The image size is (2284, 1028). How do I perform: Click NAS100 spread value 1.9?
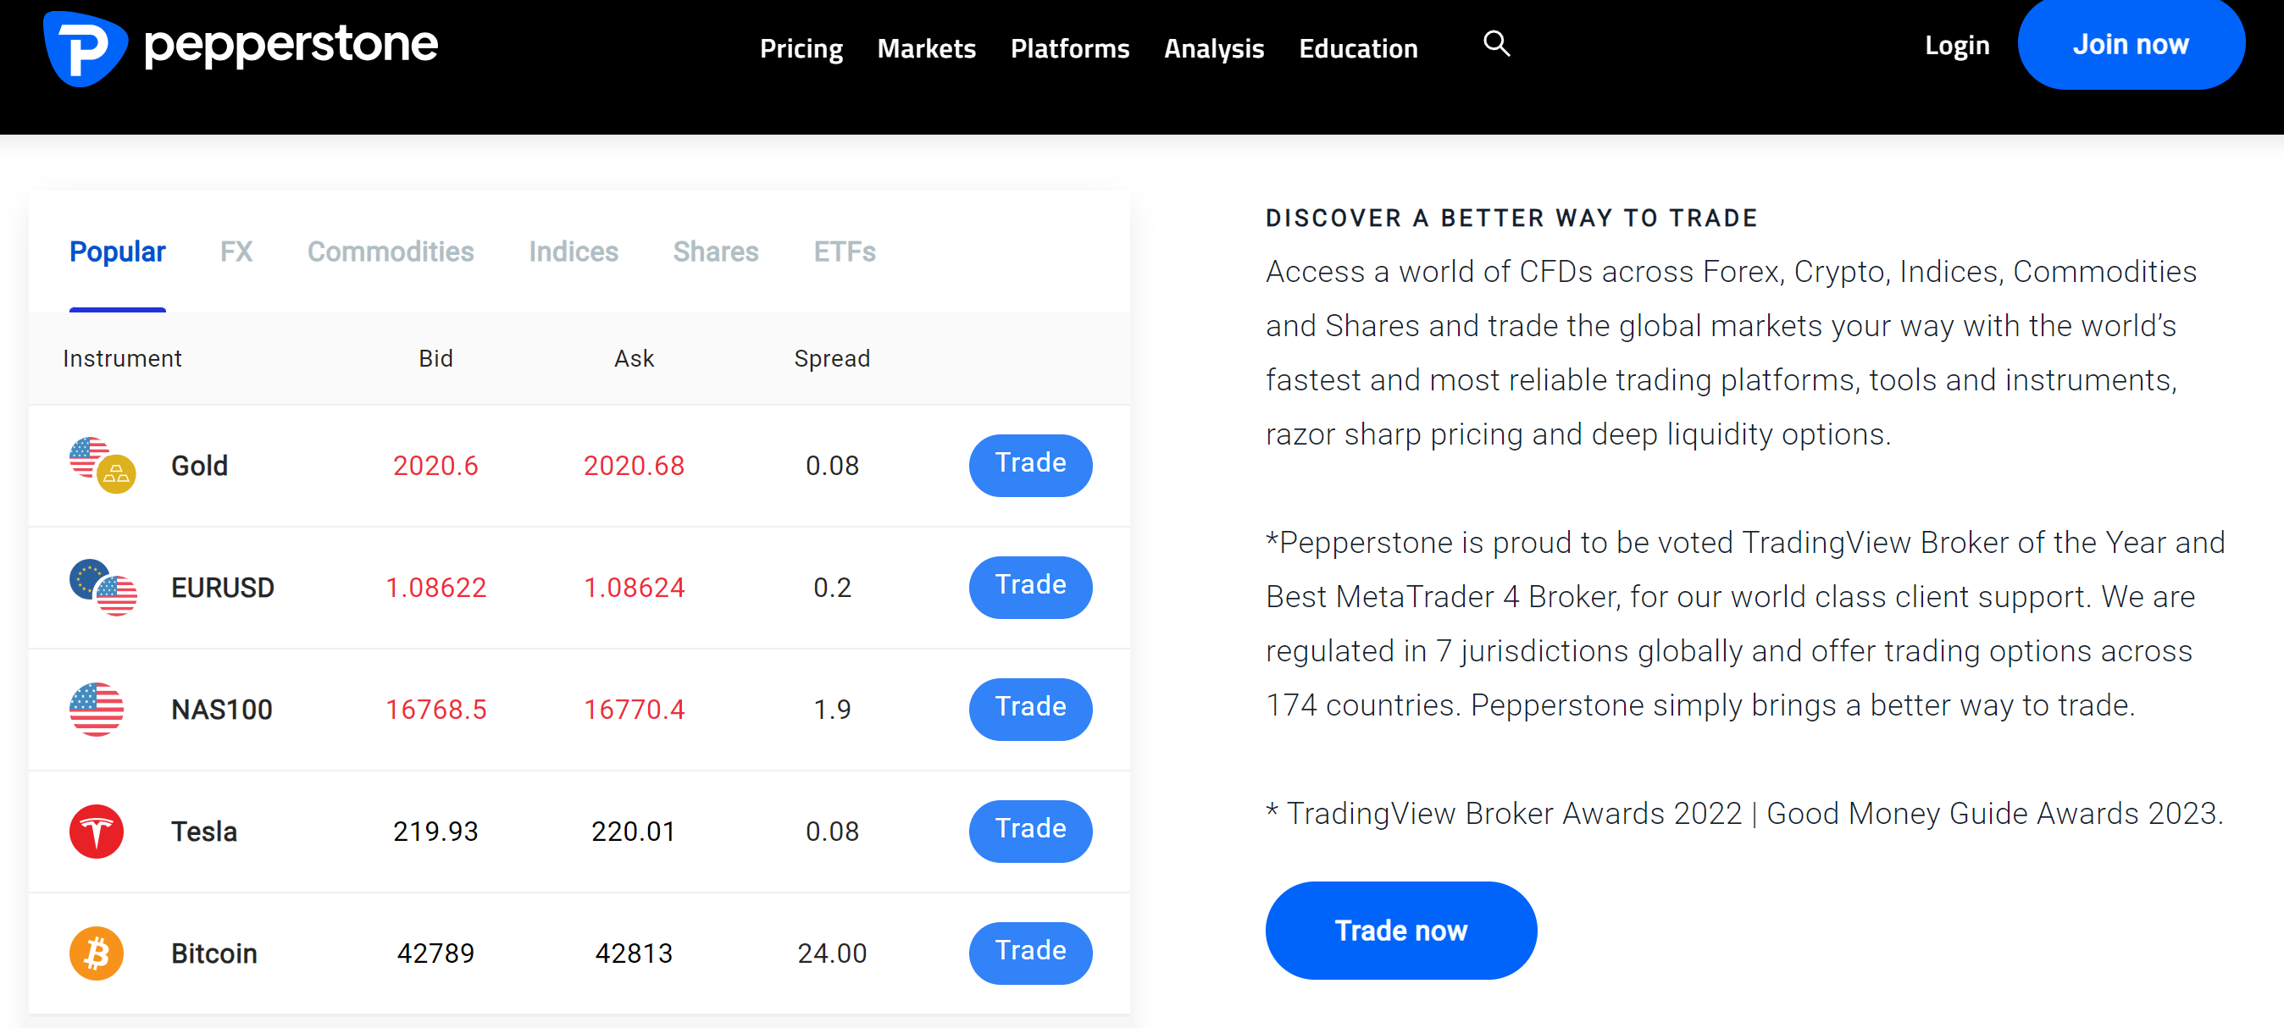(832, 709)
